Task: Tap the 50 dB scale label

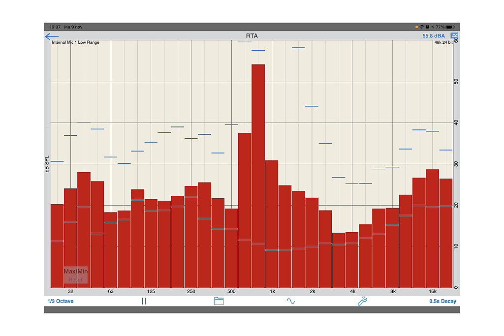Action: pos(456,82)
